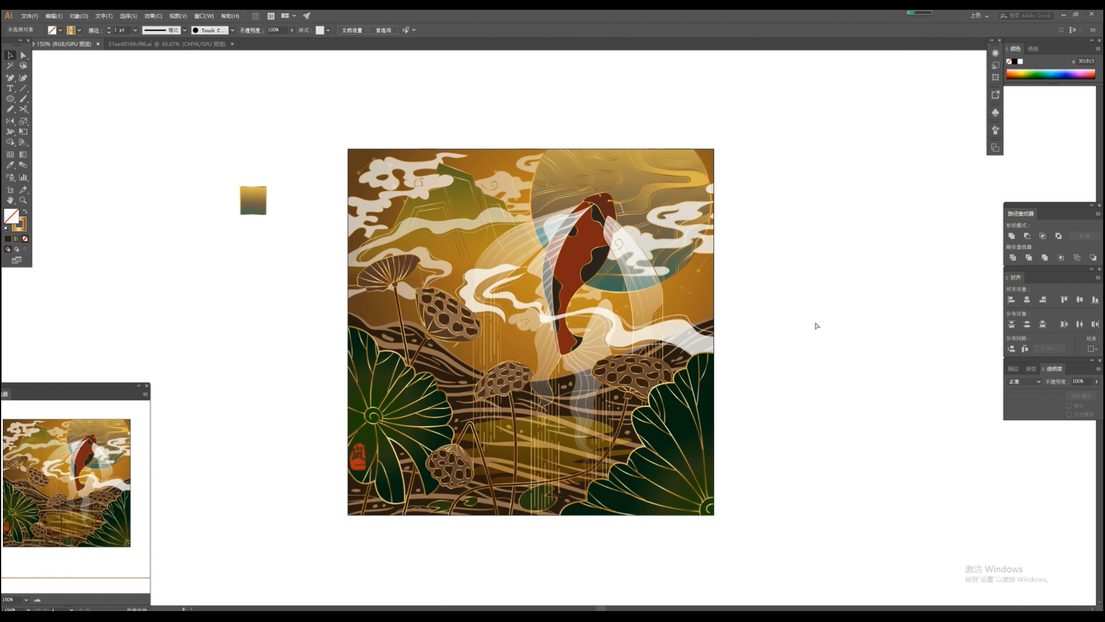Swap fill and stroke arrows

[25, 212]
